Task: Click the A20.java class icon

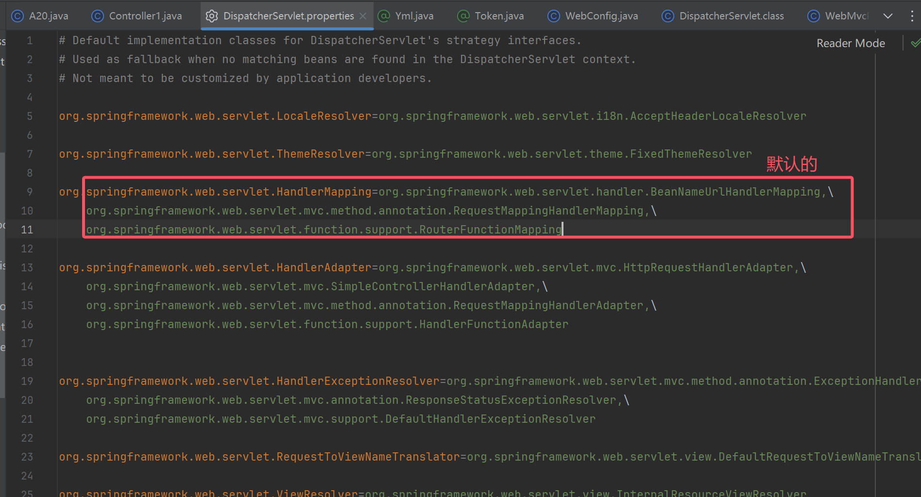Action: [x=17, y=16]
